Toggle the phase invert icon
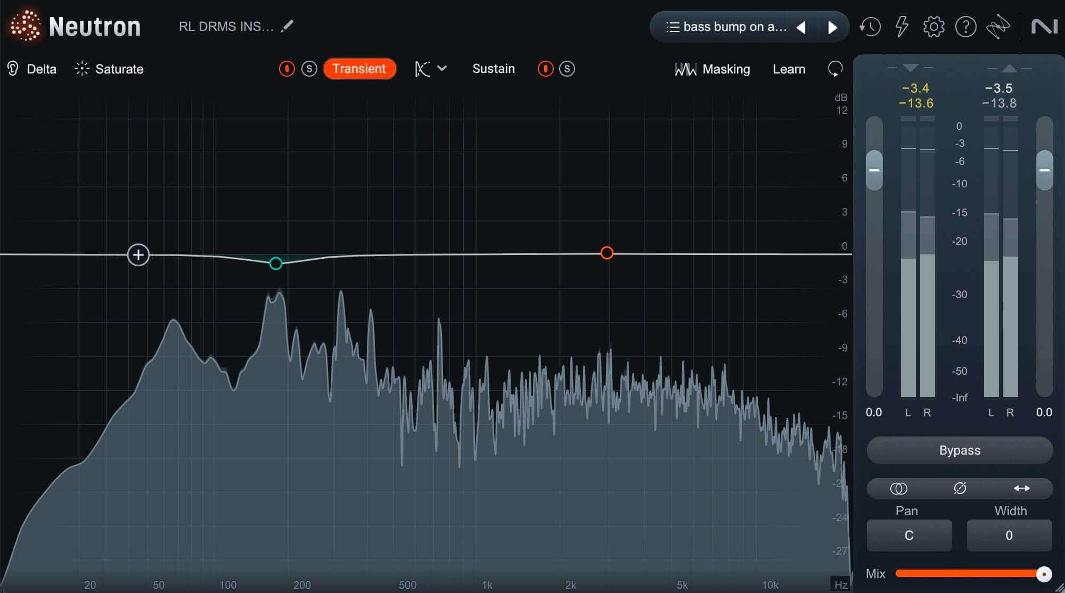 (960, 488)
